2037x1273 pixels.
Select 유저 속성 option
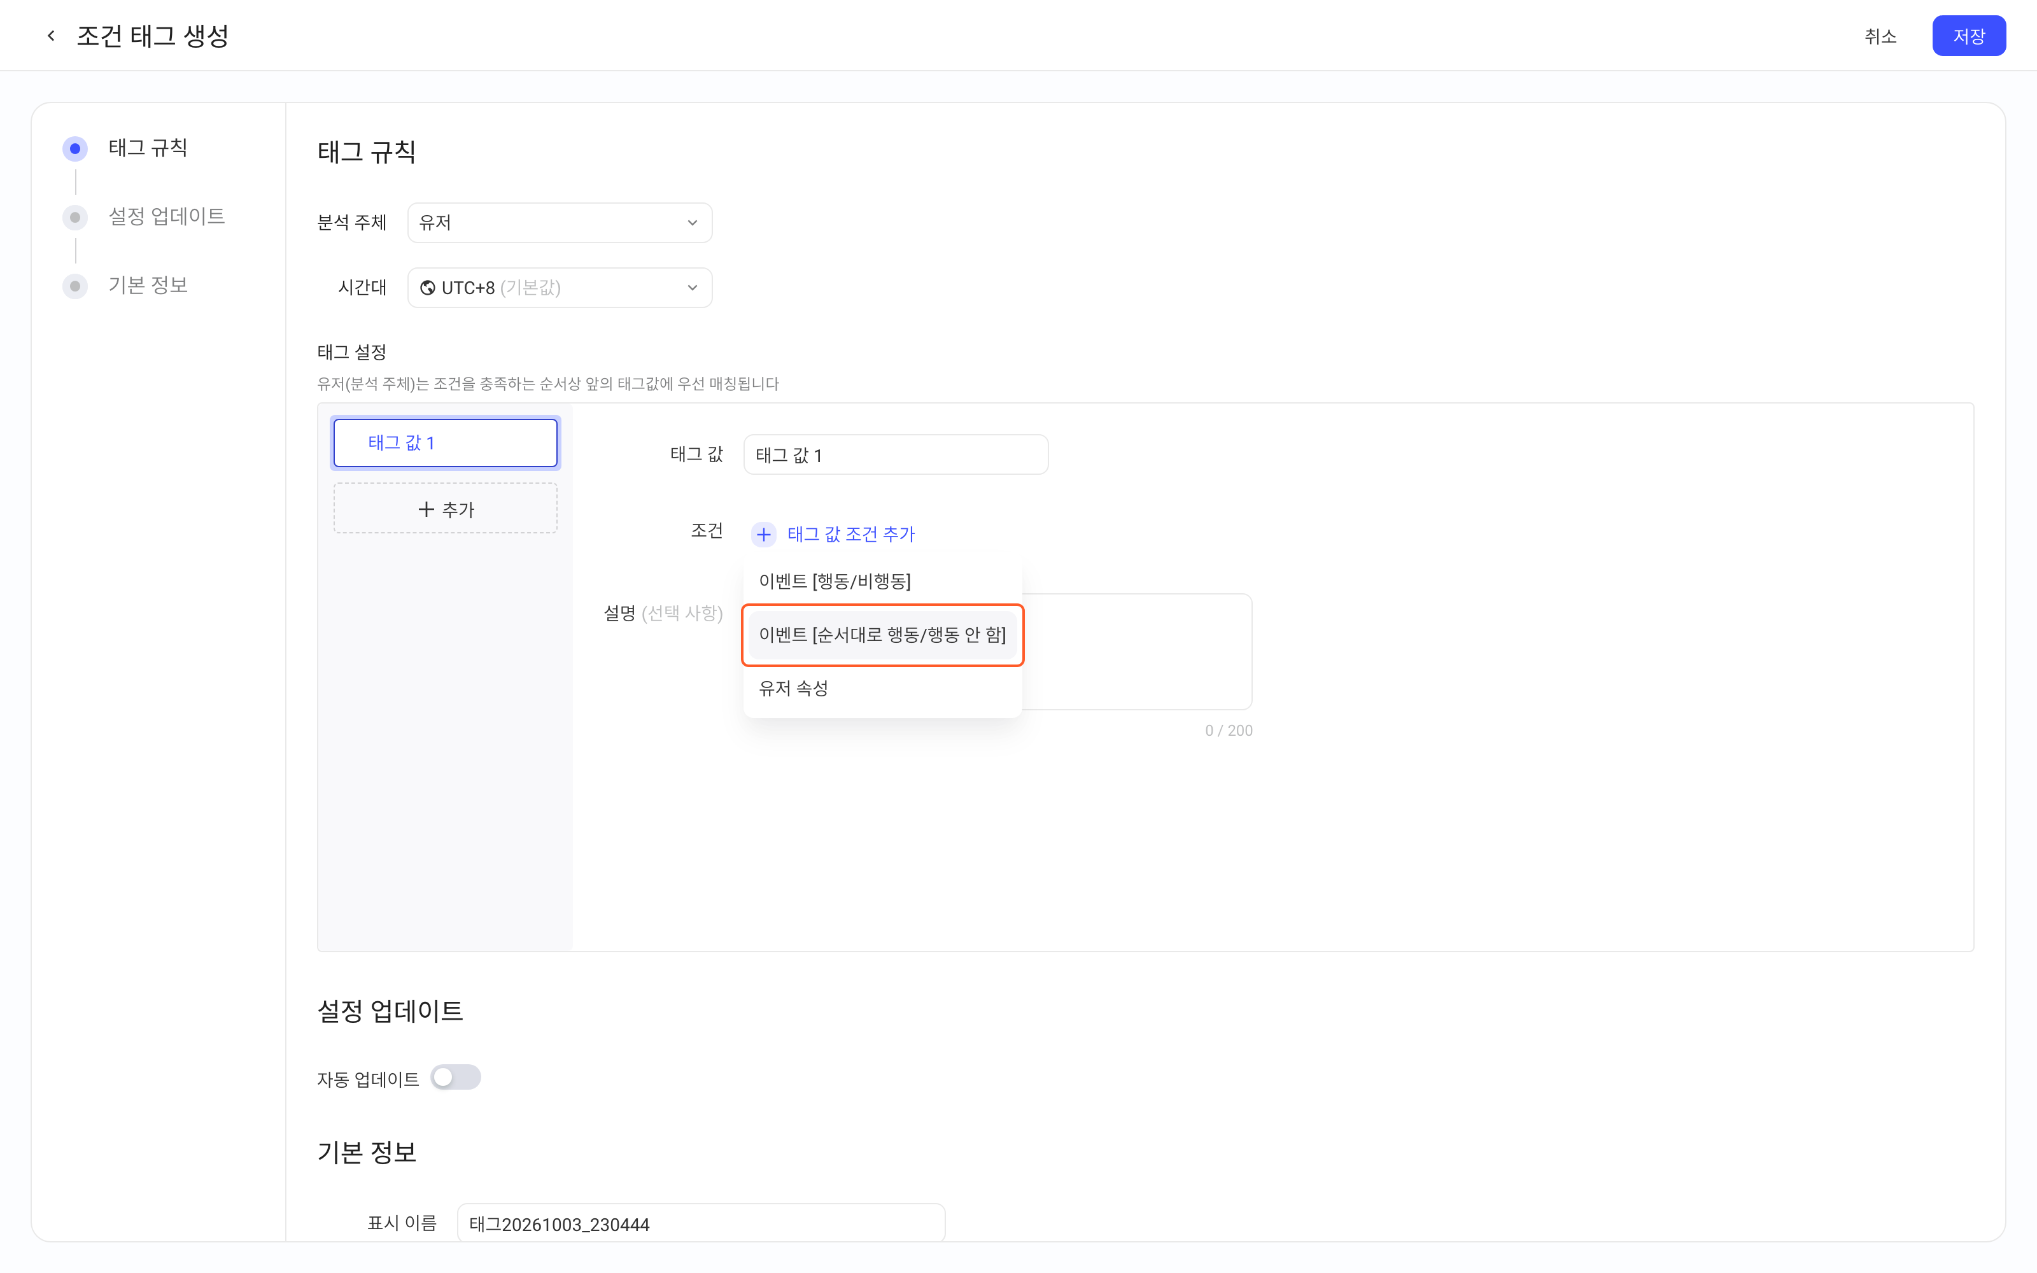(882, 689)
